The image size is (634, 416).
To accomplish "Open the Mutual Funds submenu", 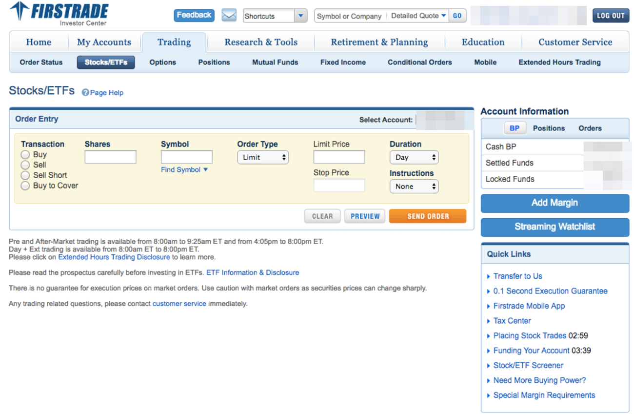I will coord(275,62).
